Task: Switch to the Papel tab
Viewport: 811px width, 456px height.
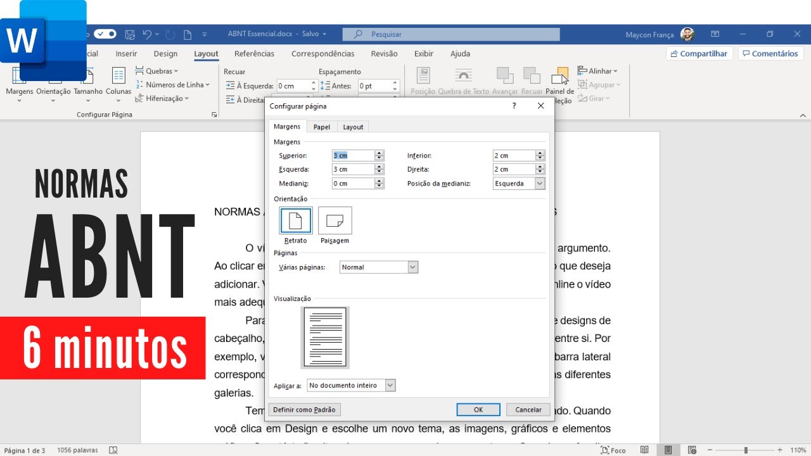Action: (321, 127)
